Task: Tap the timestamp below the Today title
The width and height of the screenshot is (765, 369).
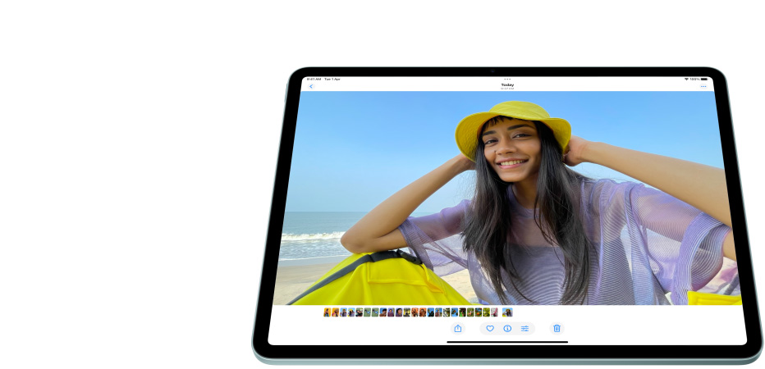Action: [507, 89]
